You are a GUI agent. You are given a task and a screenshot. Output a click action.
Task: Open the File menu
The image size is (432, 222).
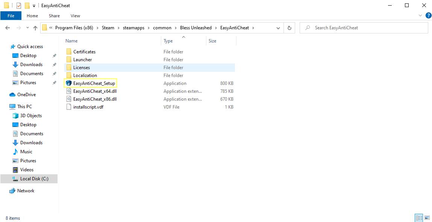(x=11, y=16)
